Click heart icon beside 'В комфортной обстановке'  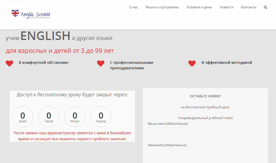9,64
